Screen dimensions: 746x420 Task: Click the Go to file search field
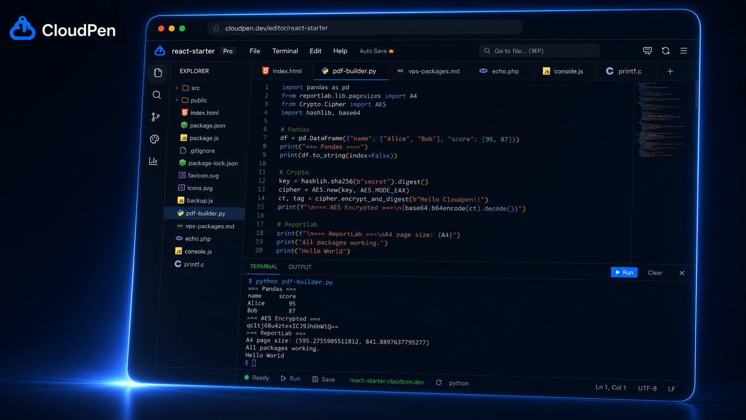click(x=539, y=51)
